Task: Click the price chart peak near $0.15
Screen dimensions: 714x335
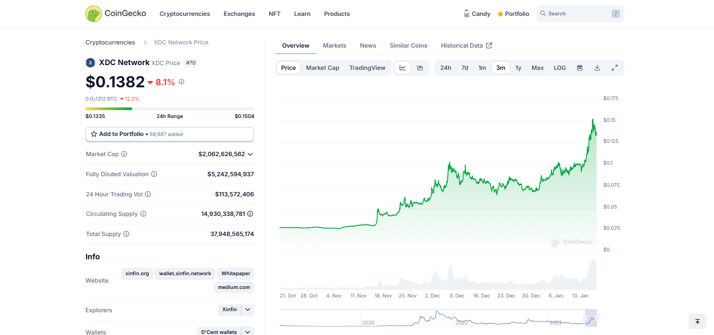Action: coord(593,120)
